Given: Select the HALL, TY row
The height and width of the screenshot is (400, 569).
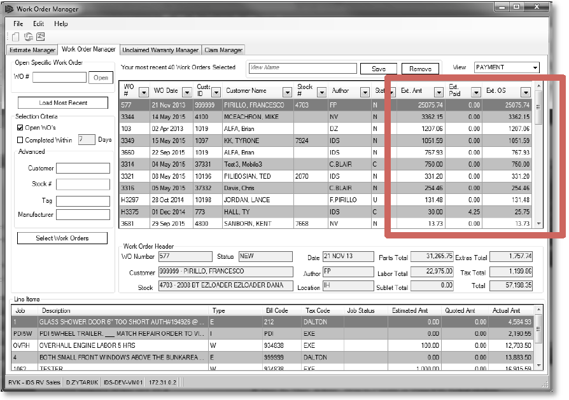Looking at the screenshot, I should (325, 212).
